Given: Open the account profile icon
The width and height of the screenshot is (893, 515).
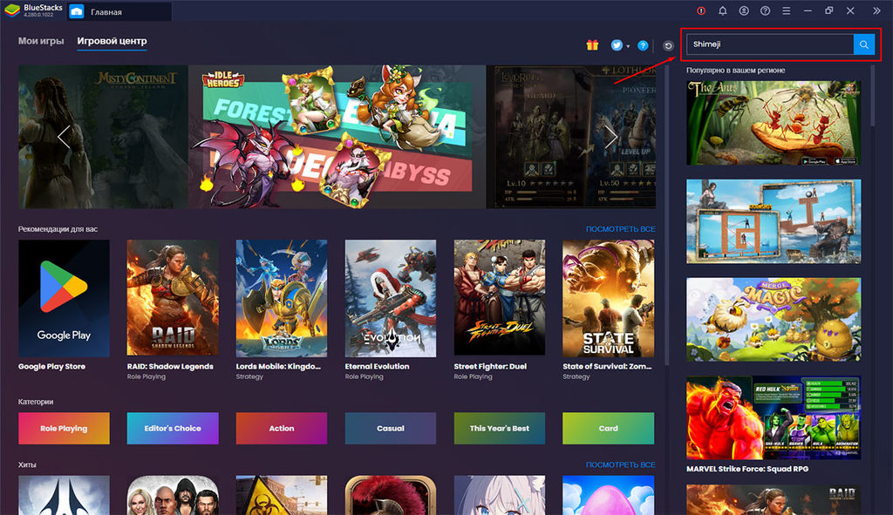Looking at the screenshot, I should click(744, 10).
